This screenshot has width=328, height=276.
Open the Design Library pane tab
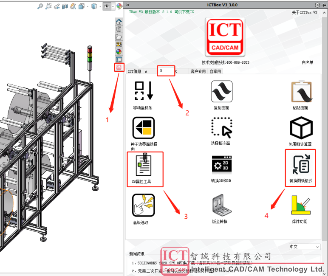click(x=119, y=29)
